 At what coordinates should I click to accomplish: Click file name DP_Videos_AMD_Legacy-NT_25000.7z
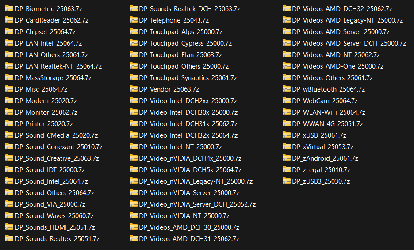click(348, 20)
